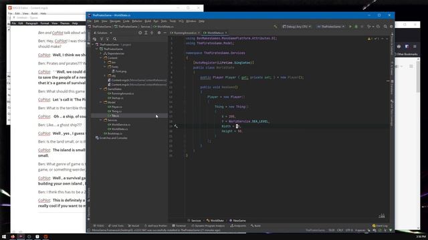The width and height of the screenshot is (428, 240).
Task: Open the Event Log
Action: (380, 226)
